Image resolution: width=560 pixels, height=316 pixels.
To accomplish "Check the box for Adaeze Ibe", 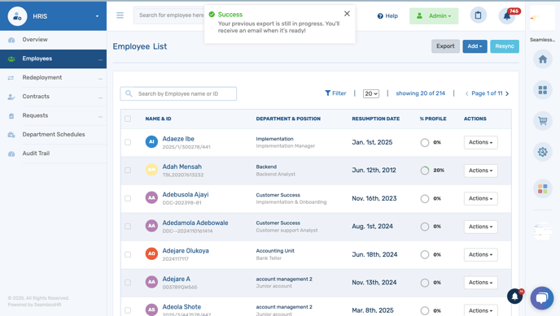I will pos(128,142).
